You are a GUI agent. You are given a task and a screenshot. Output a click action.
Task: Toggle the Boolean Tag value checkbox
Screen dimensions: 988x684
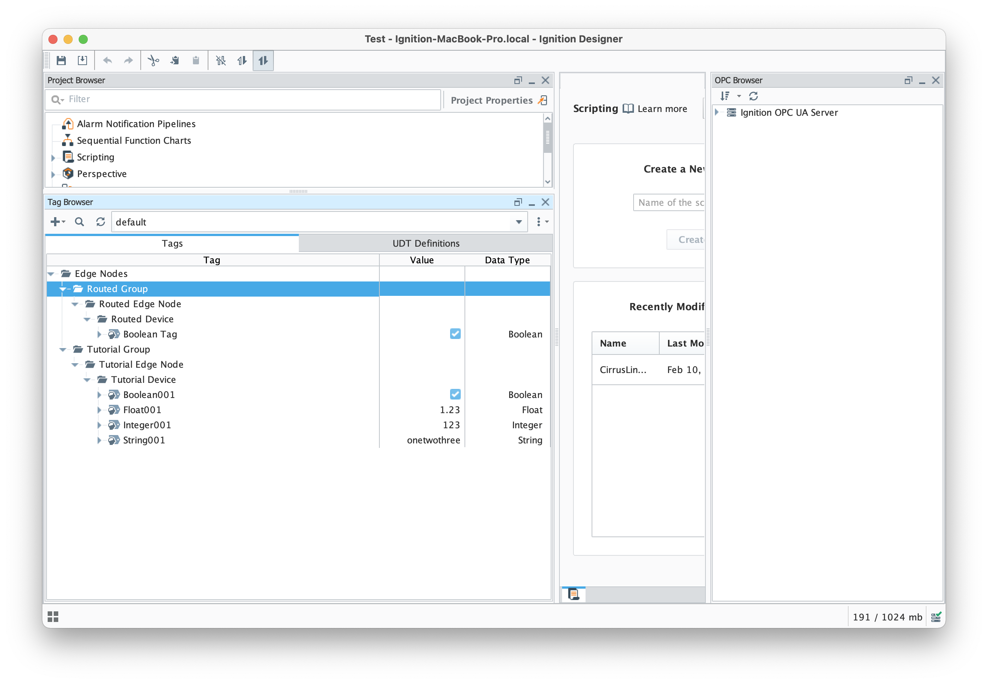pos(455,334)
